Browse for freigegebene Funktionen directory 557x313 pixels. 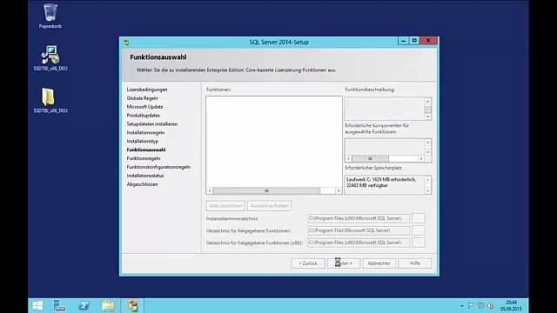[x=419, y=230]
